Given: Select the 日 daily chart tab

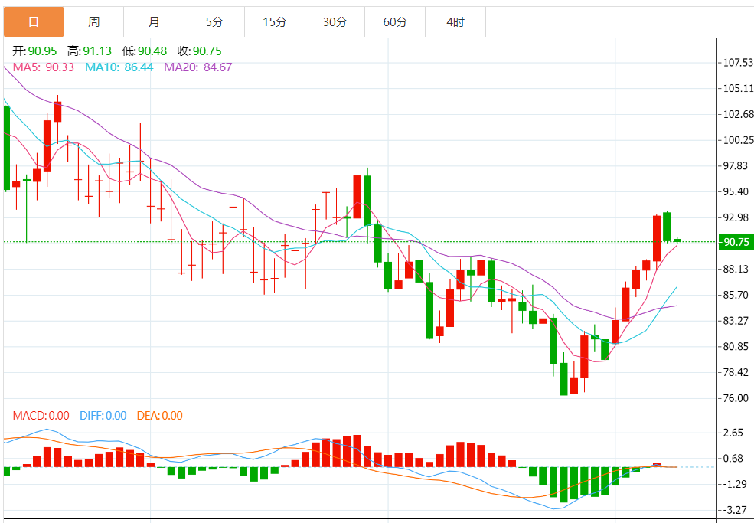Looking at the screenshot, I should pos(34,21).
